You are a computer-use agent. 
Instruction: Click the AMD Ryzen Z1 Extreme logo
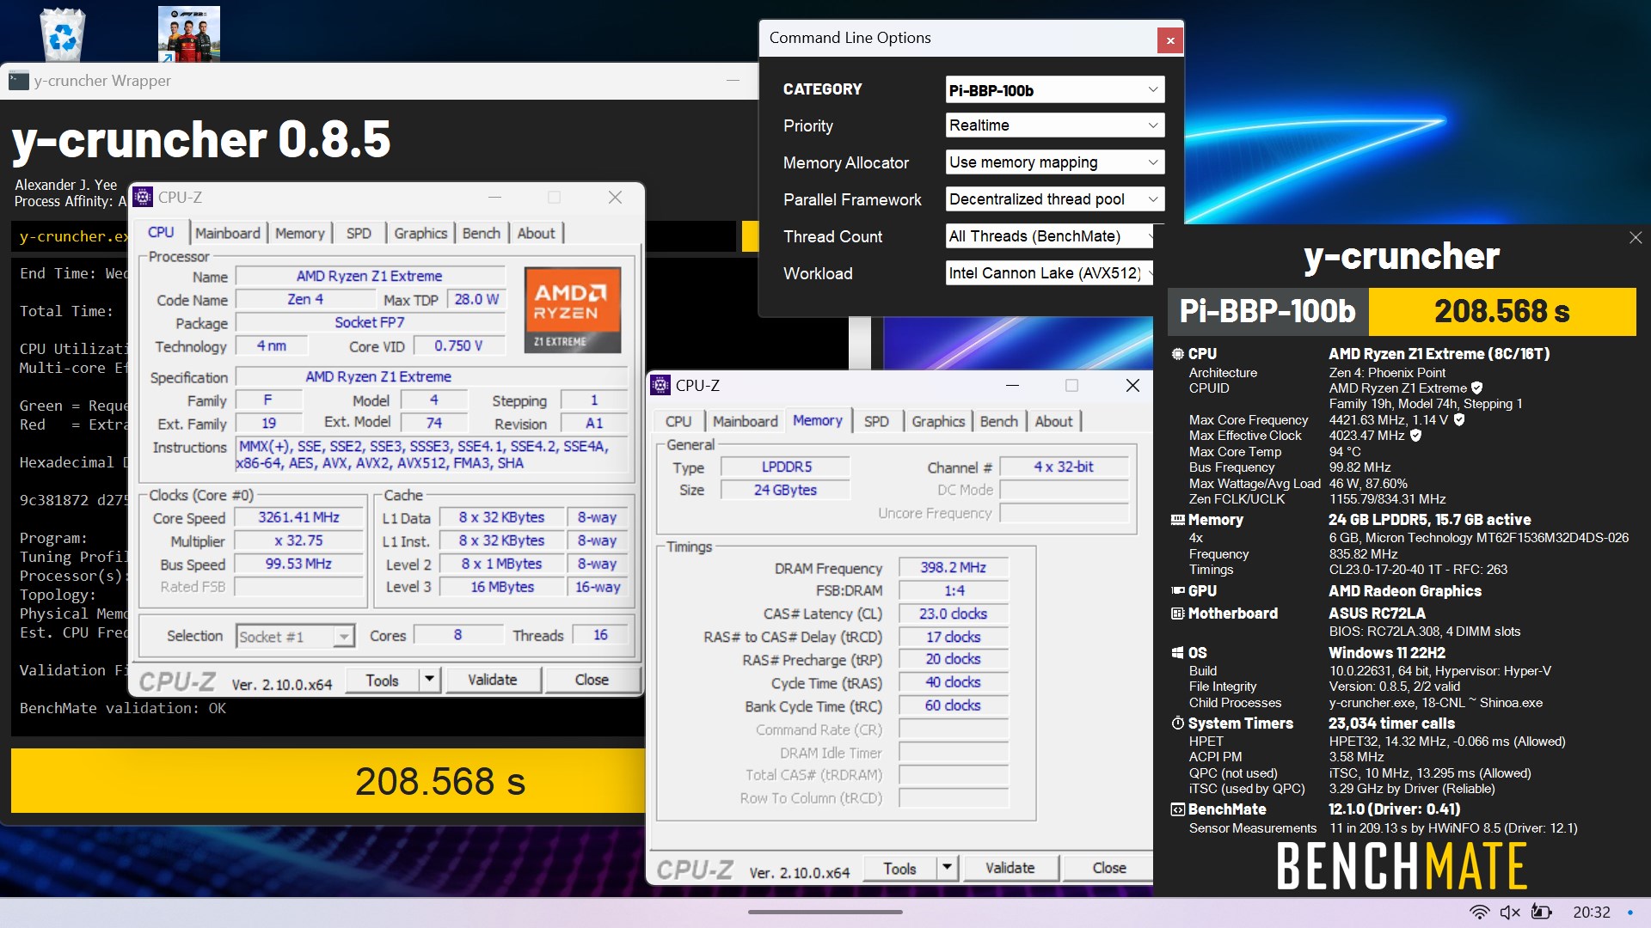pyautogui.click(x=573, y=310)
